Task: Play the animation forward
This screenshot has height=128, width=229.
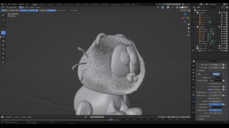Action: pyautogui.click(x=98, y=117)
